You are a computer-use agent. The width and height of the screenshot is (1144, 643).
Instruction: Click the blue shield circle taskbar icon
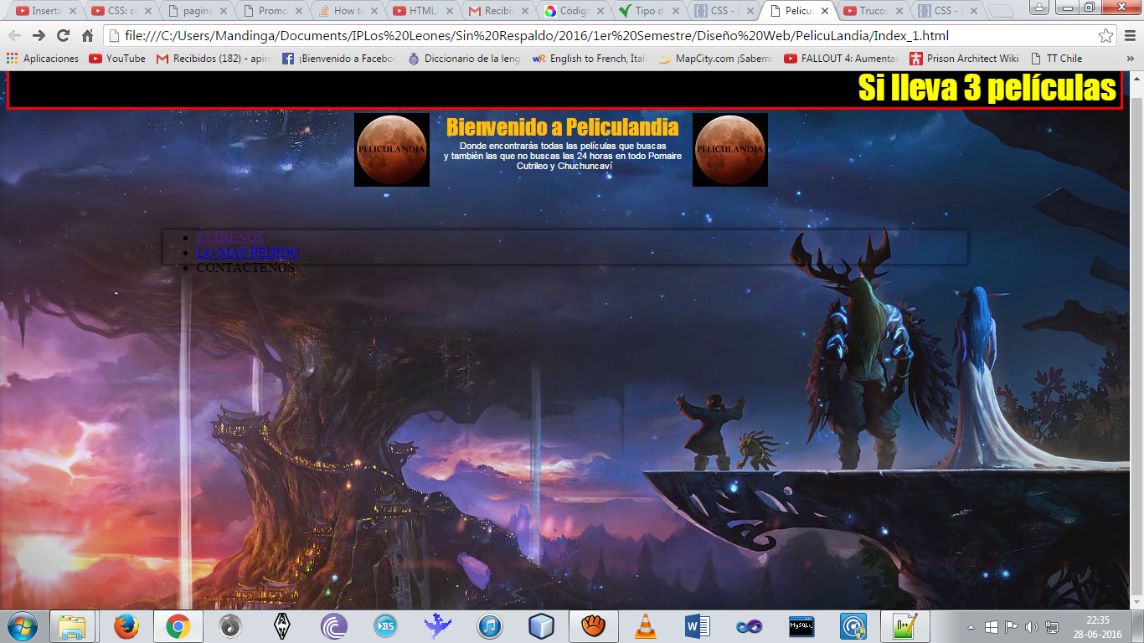click(x=853, y=626)
